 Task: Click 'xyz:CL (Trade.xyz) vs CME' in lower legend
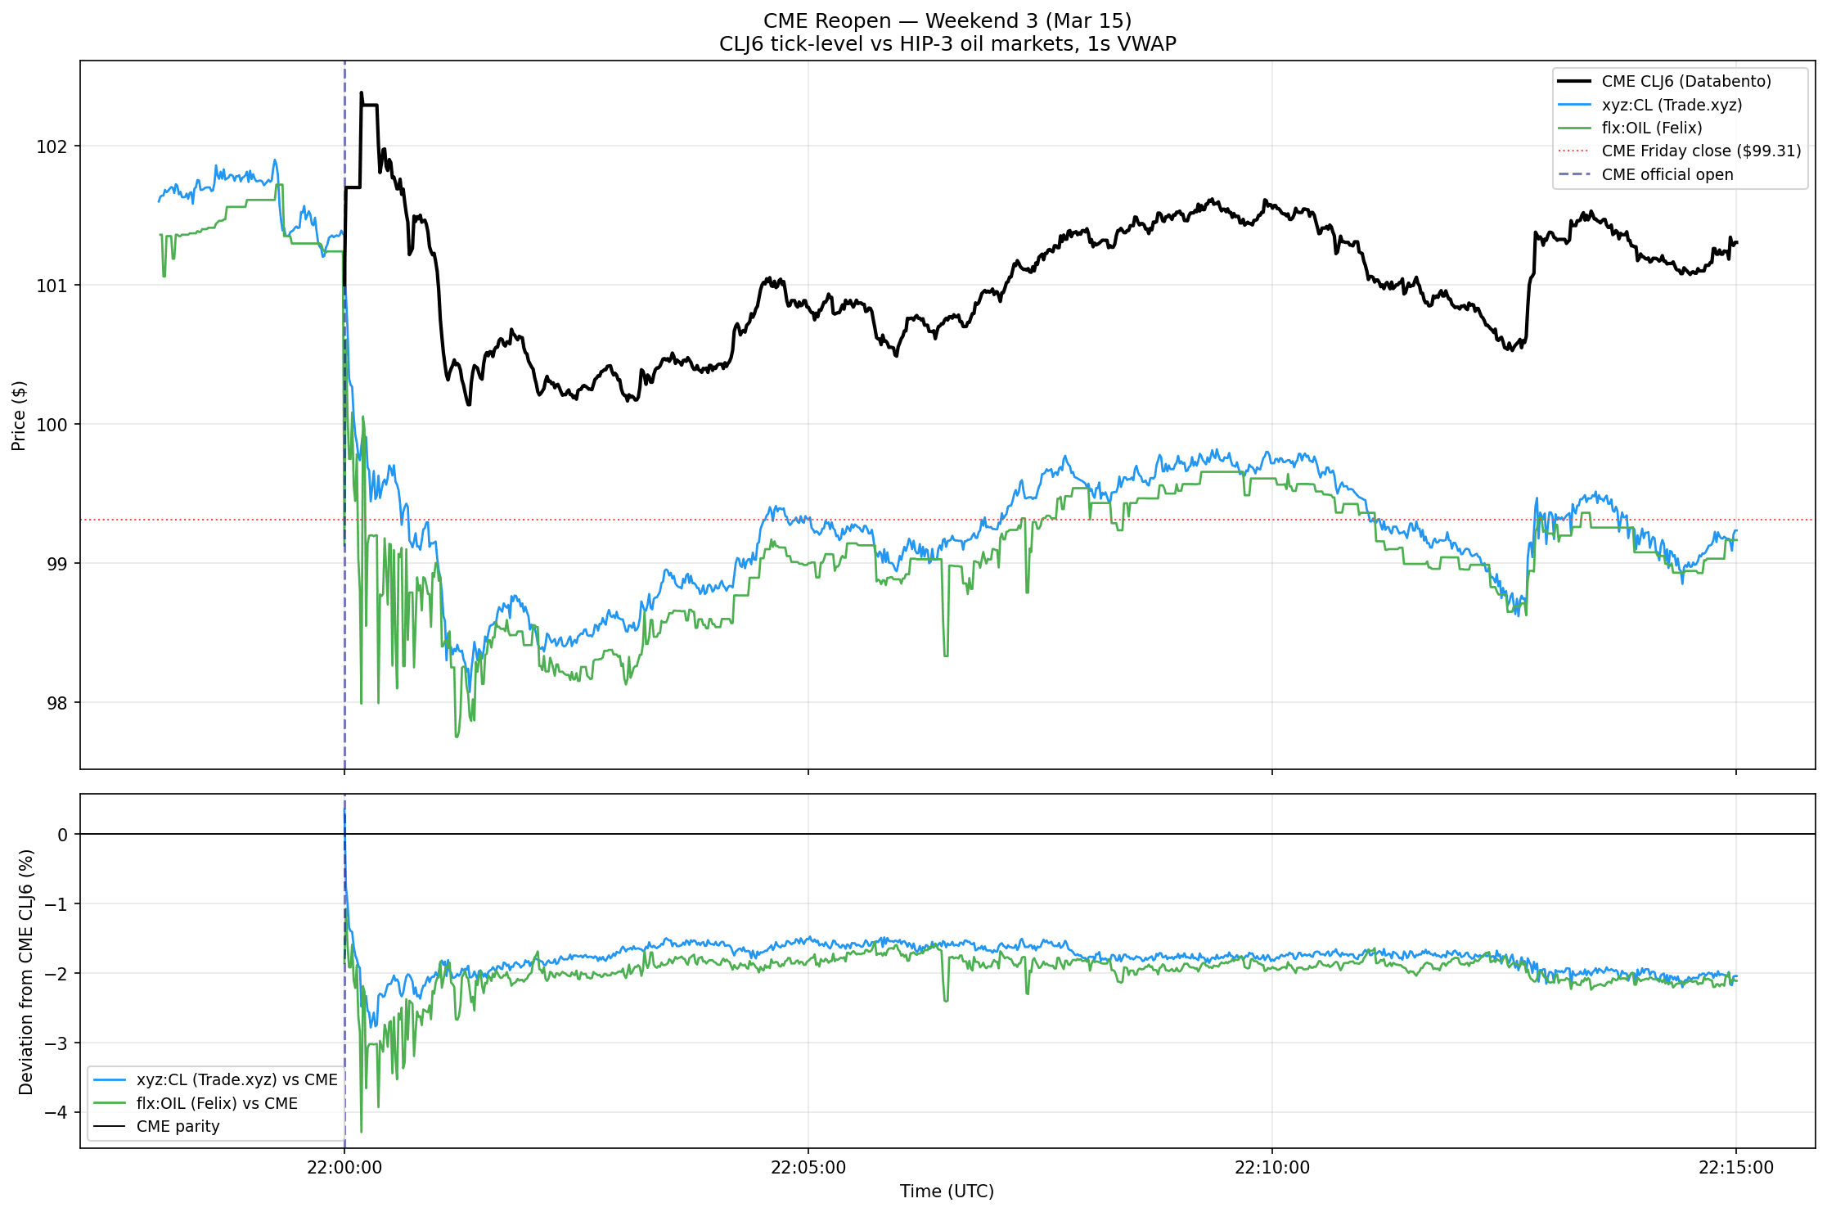[x=236, y=1079]
